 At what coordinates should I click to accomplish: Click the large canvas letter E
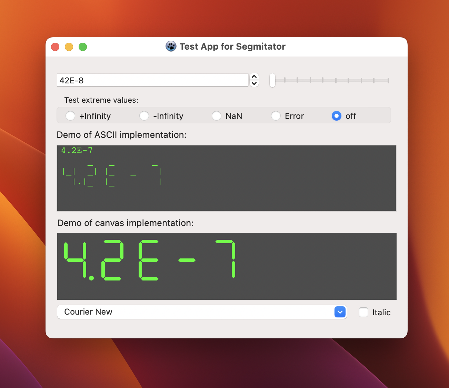coord(148,259)
